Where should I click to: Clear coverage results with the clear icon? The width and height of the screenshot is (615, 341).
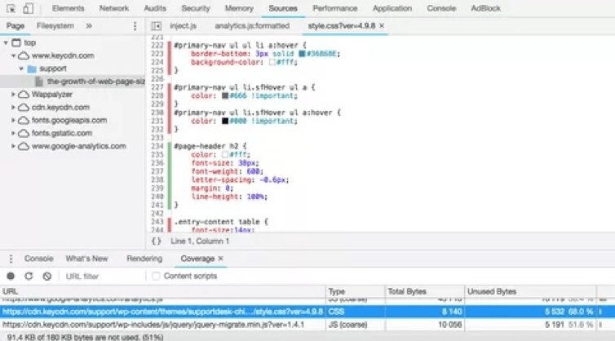tap(46, 277)
